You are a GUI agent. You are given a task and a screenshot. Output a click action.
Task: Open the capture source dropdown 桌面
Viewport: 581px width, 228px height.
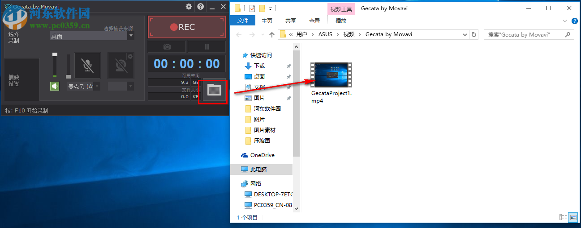92,36
